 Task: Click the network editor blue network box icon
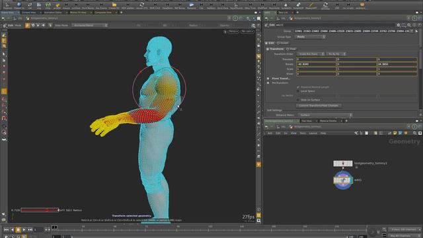[x=401, y=133]
